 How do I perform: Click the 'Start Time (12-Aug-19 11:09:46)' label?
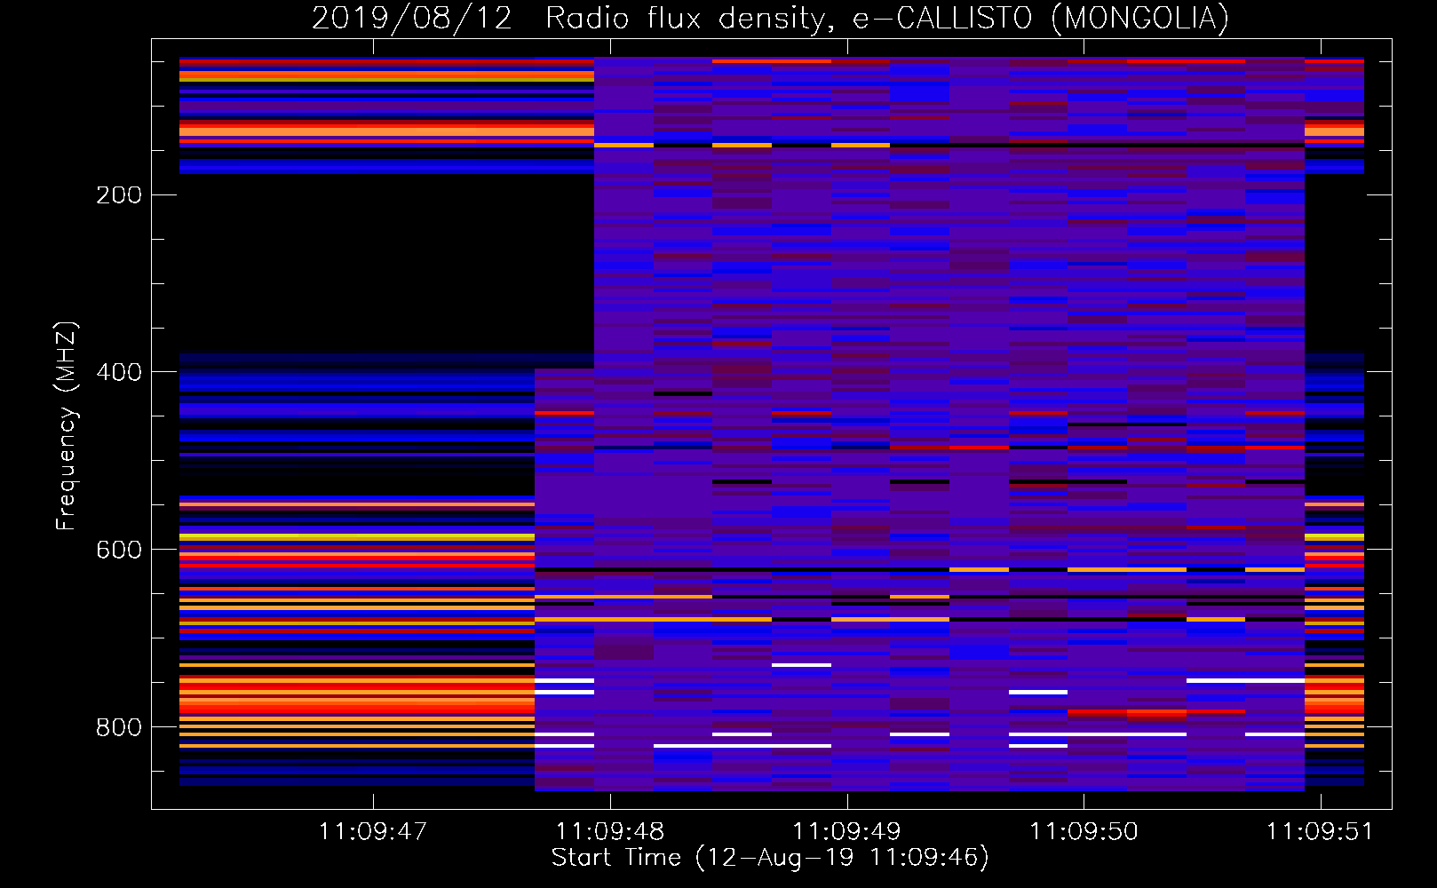click(770, 858)
